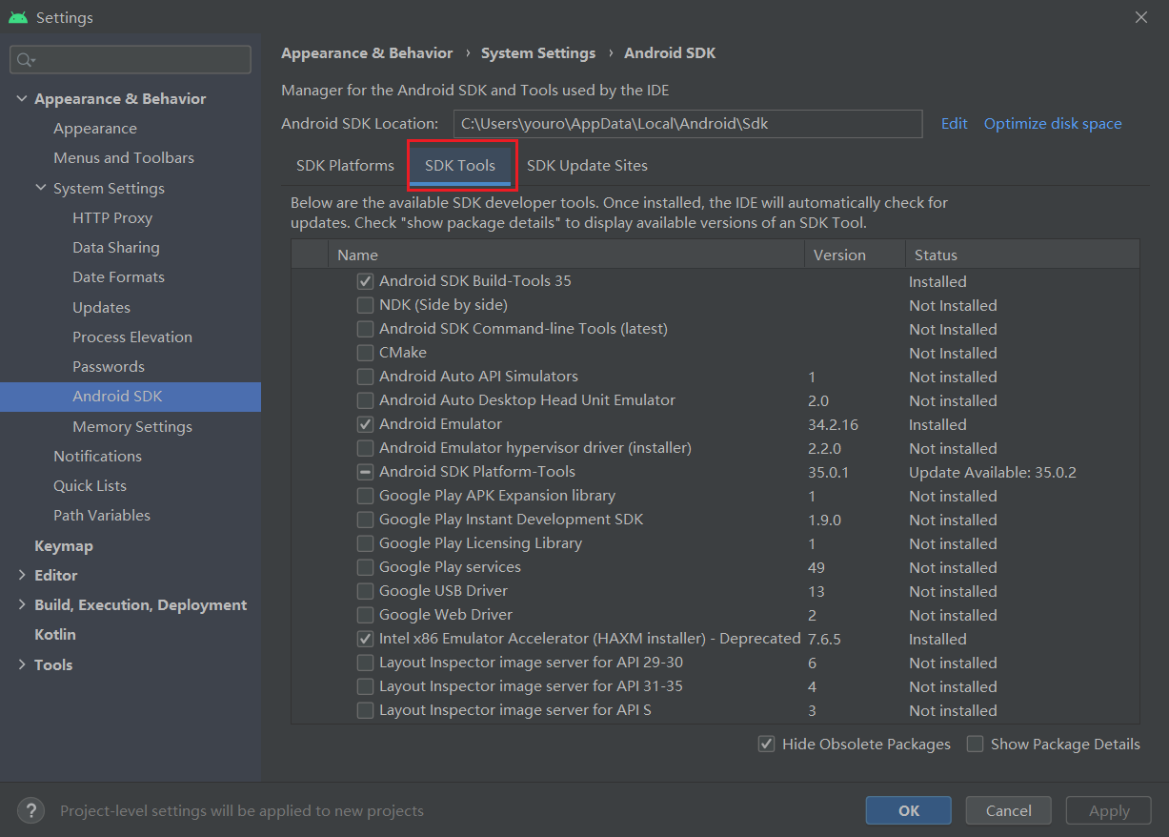
Task: Select Android Auto Desktop Head Unit Emulator row
Action: pos(715,400)
